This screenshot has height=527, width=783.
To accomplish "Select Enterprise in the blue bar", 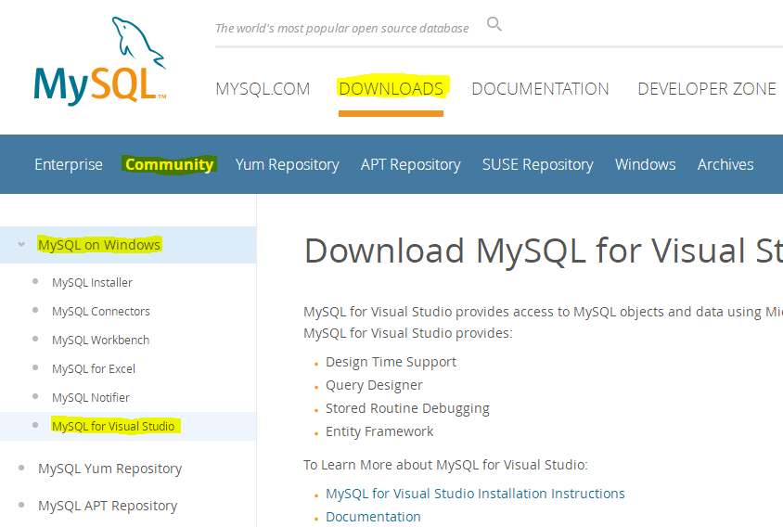I will pyautogui.click(x=69, y=164).
